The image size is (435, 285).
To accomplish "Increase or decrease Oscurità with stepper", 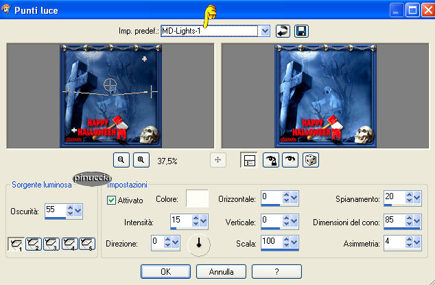I will [70, 210].
